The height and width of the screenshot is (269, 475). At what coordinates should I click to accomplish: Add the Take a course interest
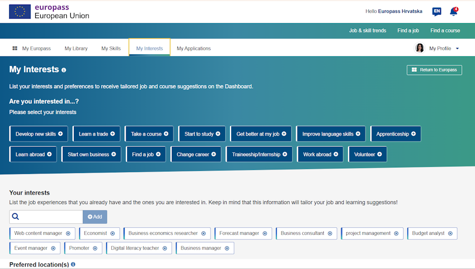point(149,134)
